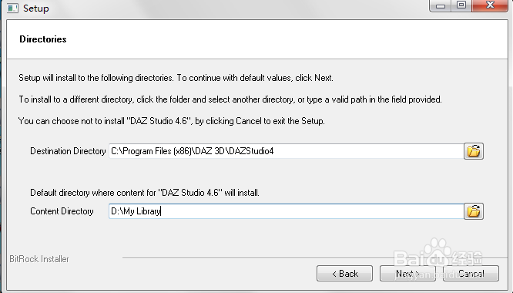
Task: Close the Setup window
Action: [490, 5]
